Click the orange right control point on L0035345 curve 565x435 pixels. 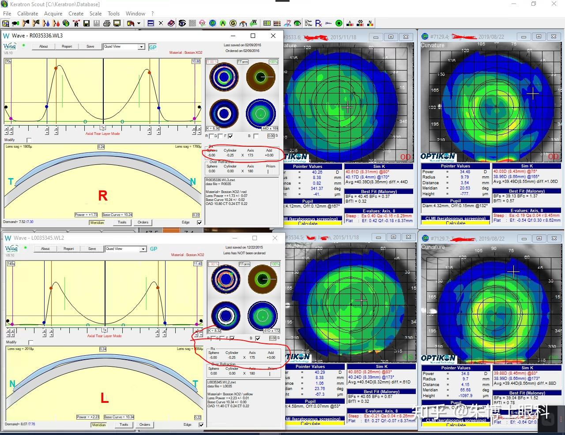coord(158,288)
